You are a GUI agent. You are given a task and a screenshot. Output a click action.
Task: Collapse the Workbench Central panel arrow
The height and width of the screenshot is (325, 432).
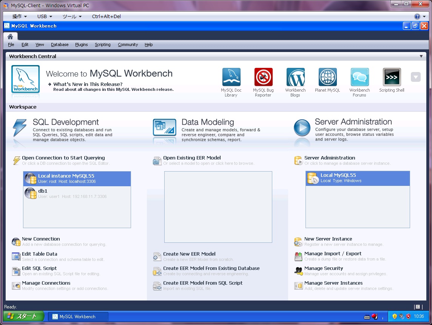[x=421, y=56]
